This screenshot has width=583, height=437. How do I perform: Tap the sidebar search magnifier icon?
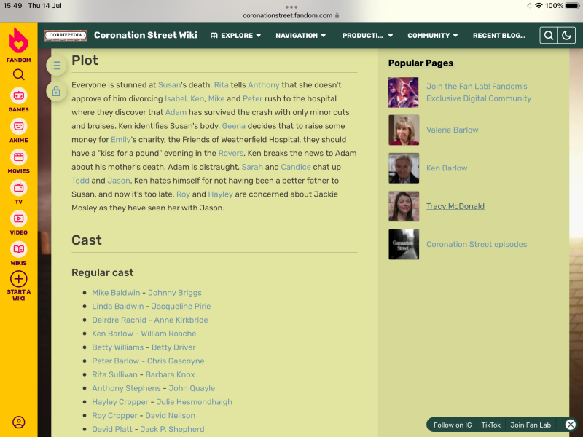coord(19,75)
